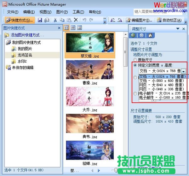Click the Delete X icon in toolbar
The image size is (189, 176).
pos(76,20)
